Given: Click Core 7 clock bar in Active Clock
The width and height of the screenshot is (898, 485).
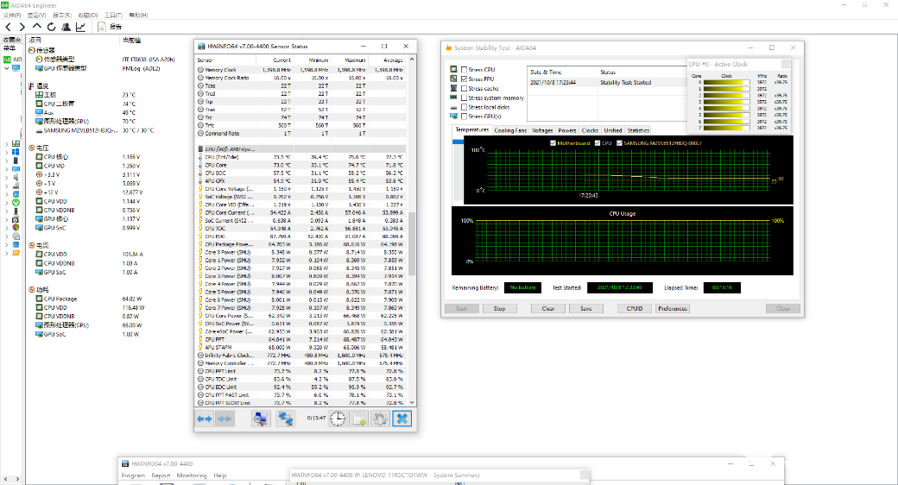Looking at the screenshot, I should (727, 128).
